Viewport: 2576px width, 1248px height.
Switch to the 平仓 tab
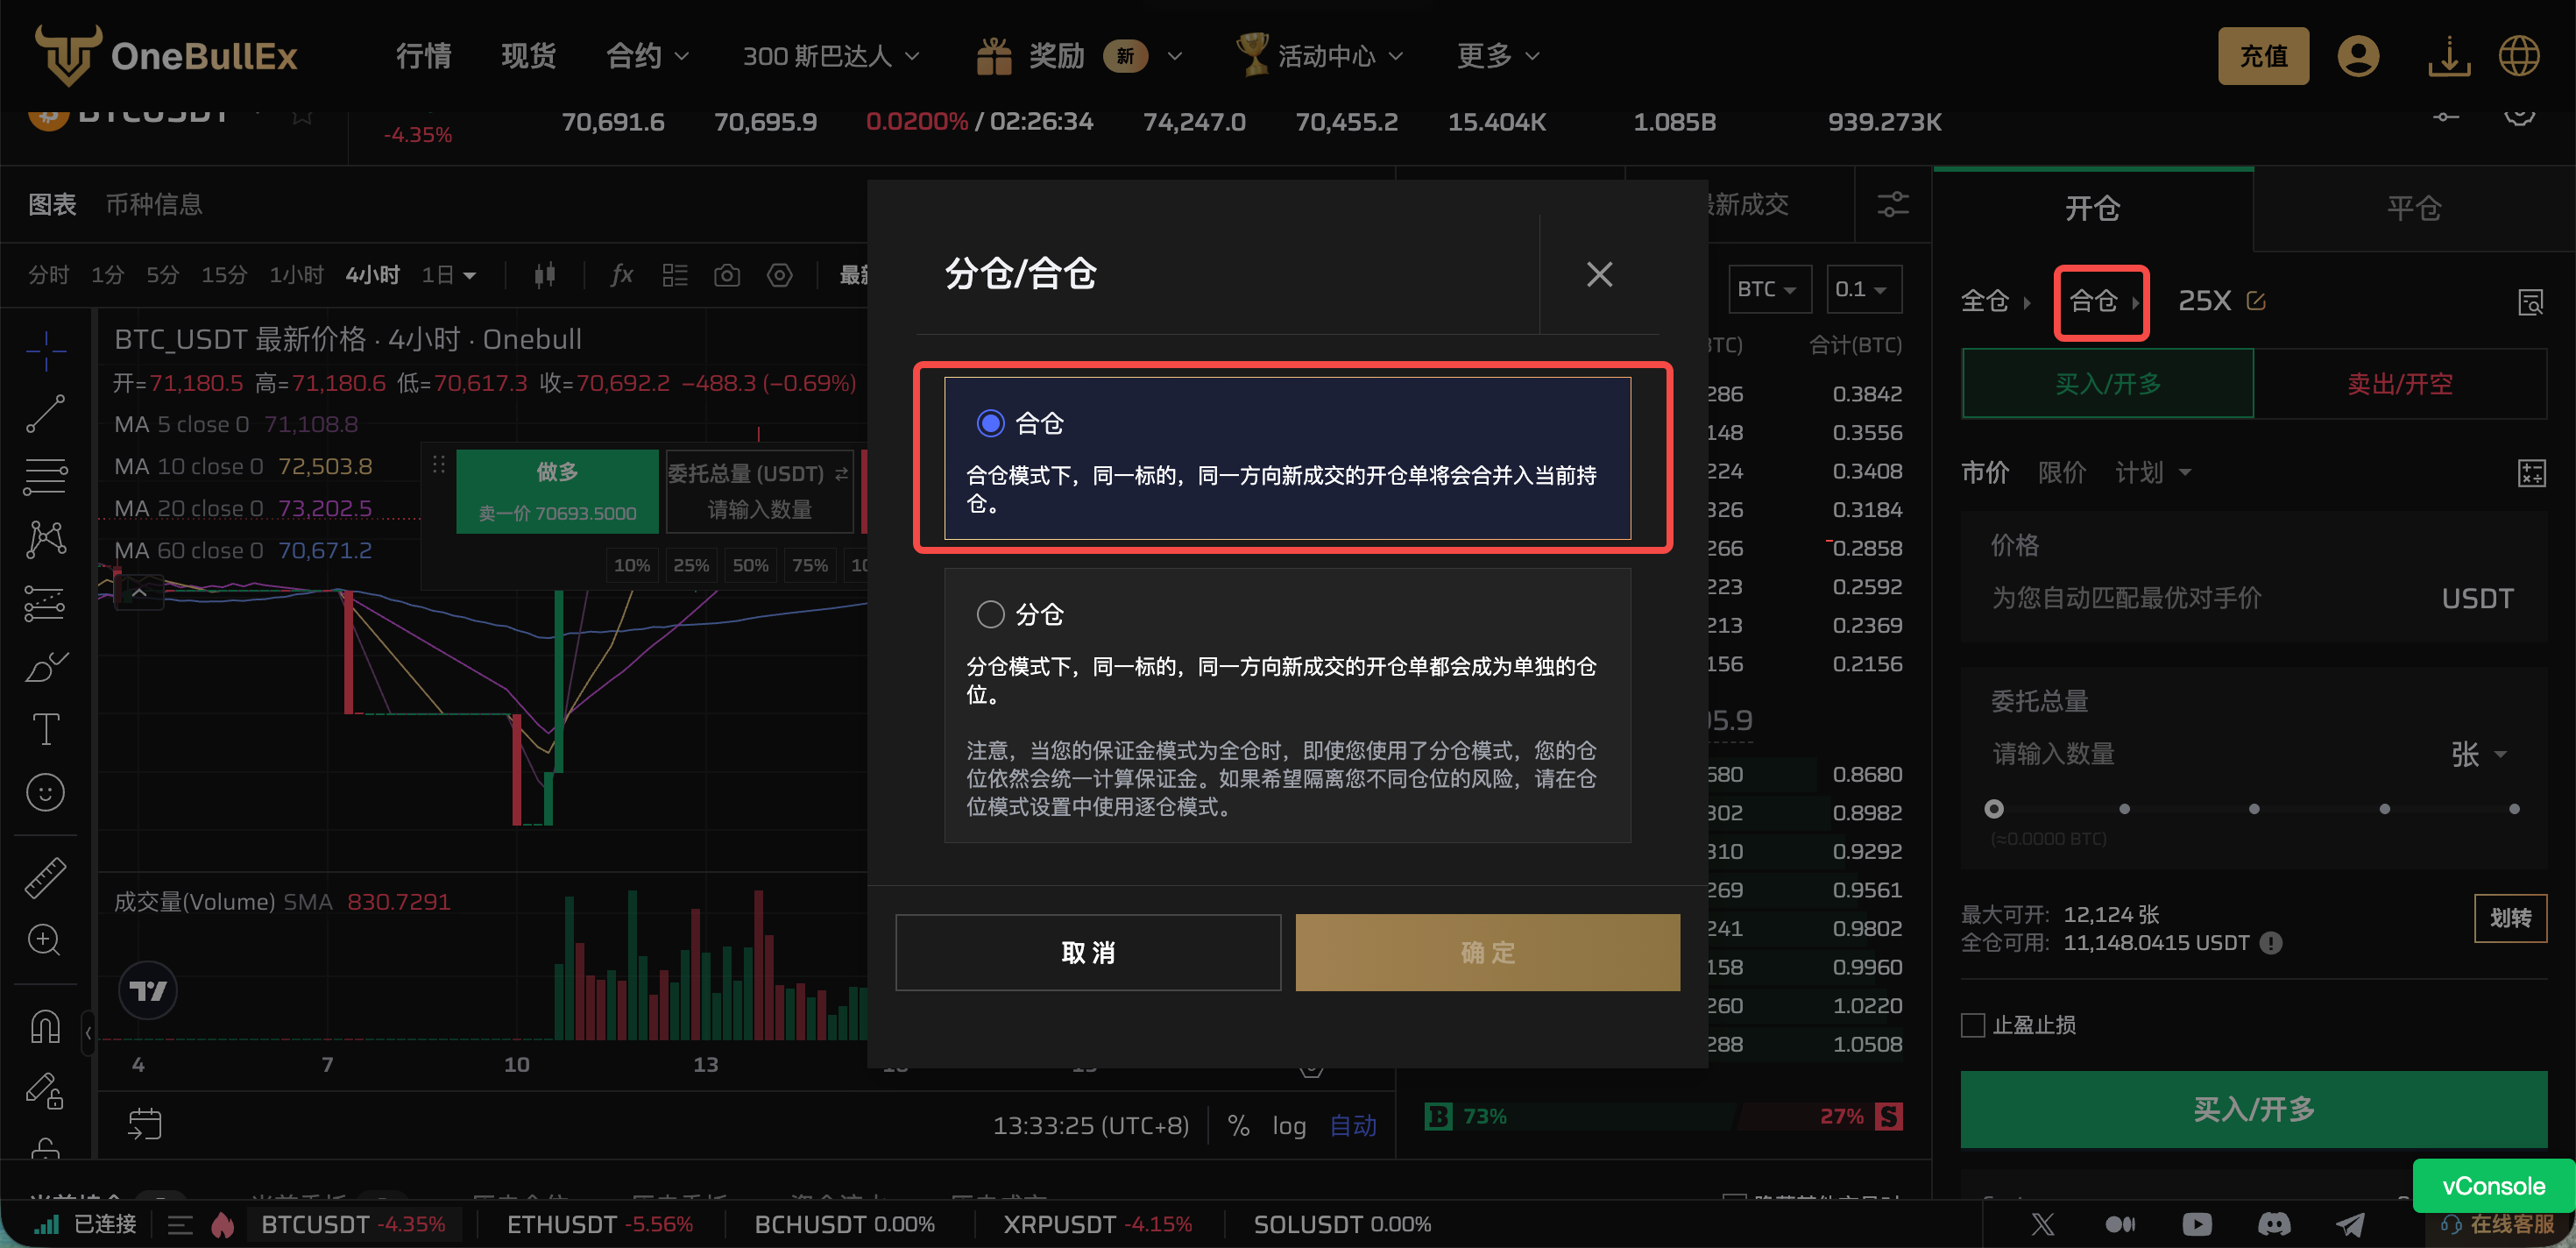click(x=2413, y=209)
